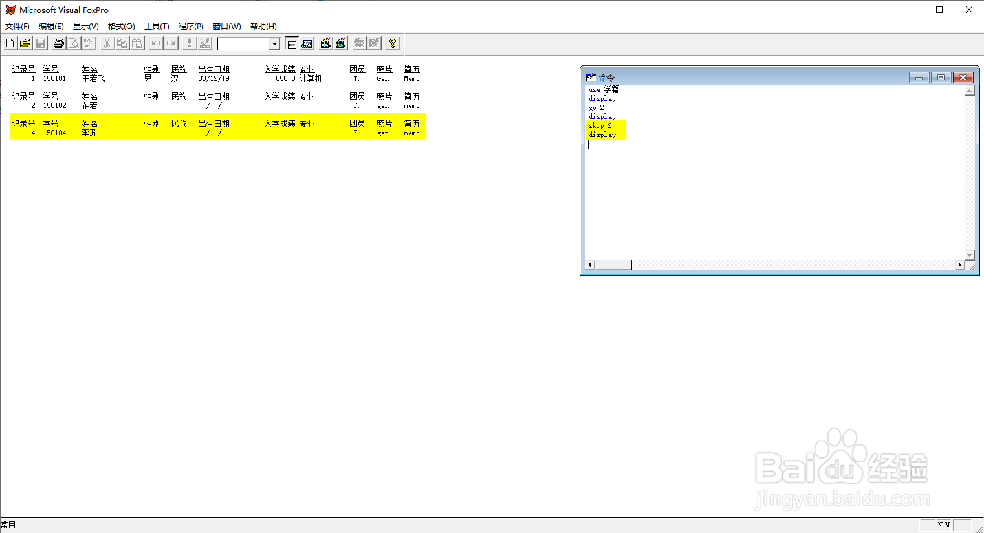
Task: Run the ABC spelling check icon
Action: click(89, 43)
